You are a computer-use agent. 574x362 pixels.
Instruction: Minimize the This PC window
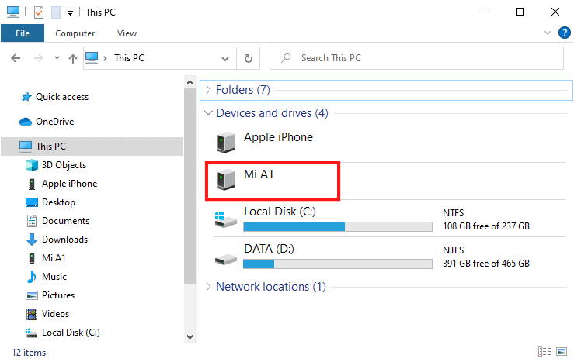click(485, 12)
